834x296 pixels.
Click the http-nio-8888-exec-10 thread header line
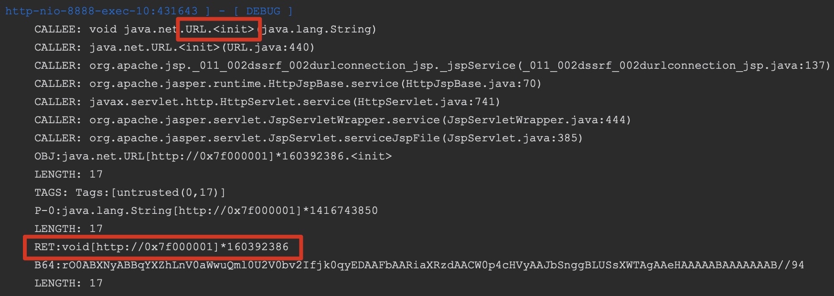(x=149, y=11)
